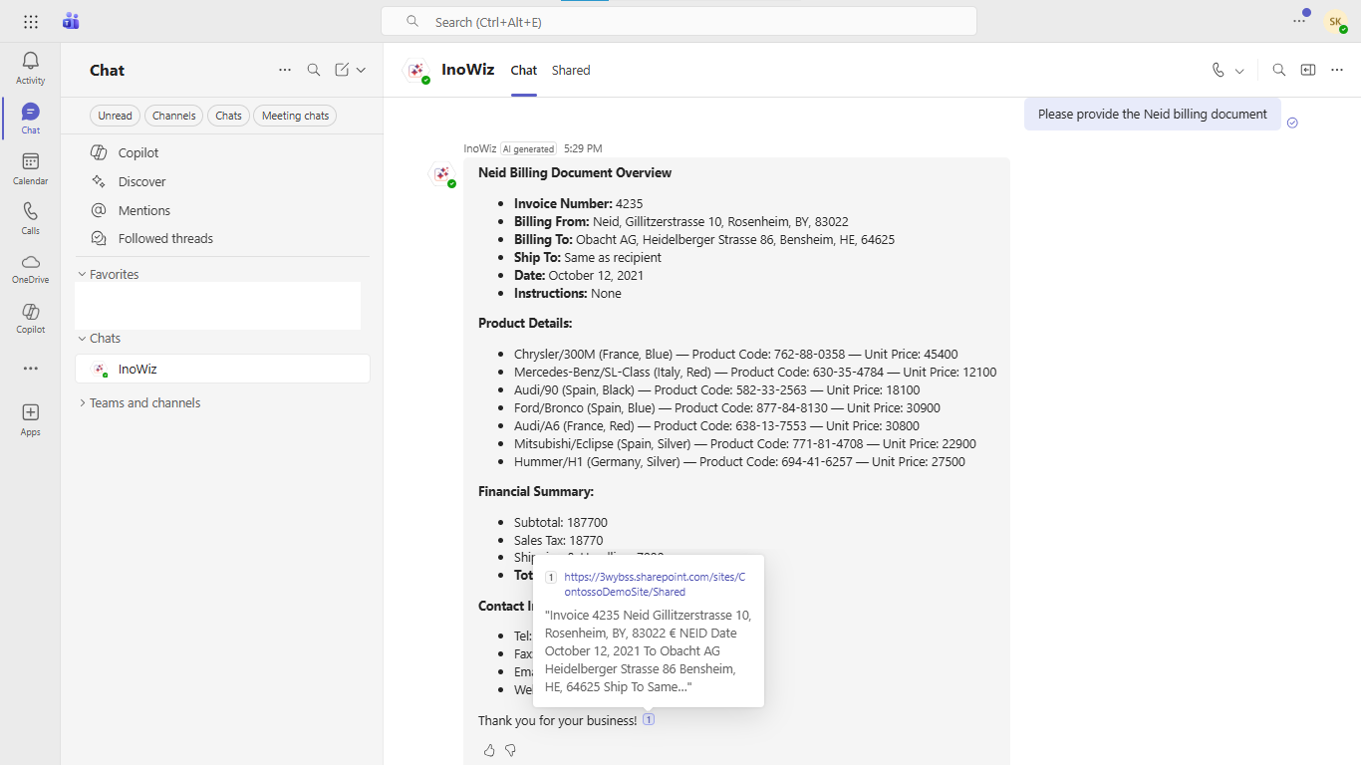1361x765 pixels.
Task: Pop out the chat into a new window
Action: [x=1308, y=70]
